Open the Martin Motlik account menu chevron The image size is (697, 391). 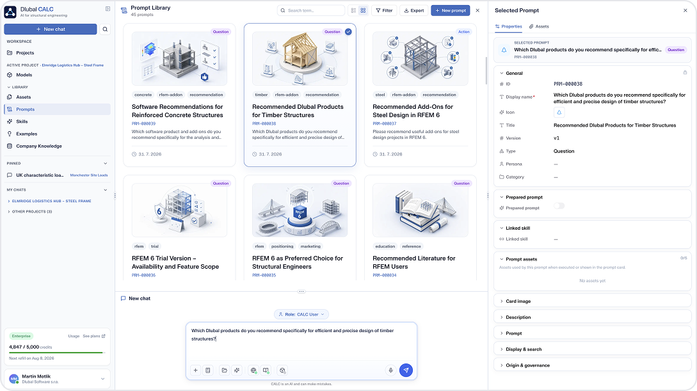102,379
